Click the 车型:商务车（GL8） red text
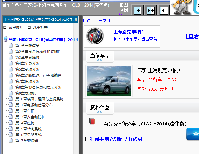 [156, 80]
